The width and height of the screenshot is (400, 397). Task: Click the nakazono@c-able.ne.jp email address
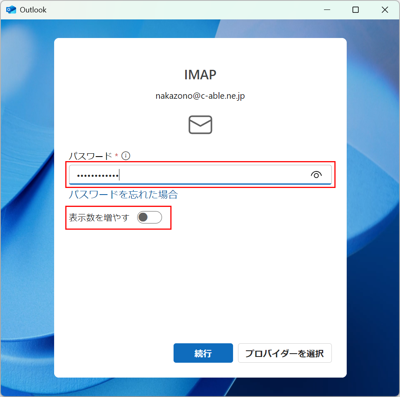[x=200, y=96]
